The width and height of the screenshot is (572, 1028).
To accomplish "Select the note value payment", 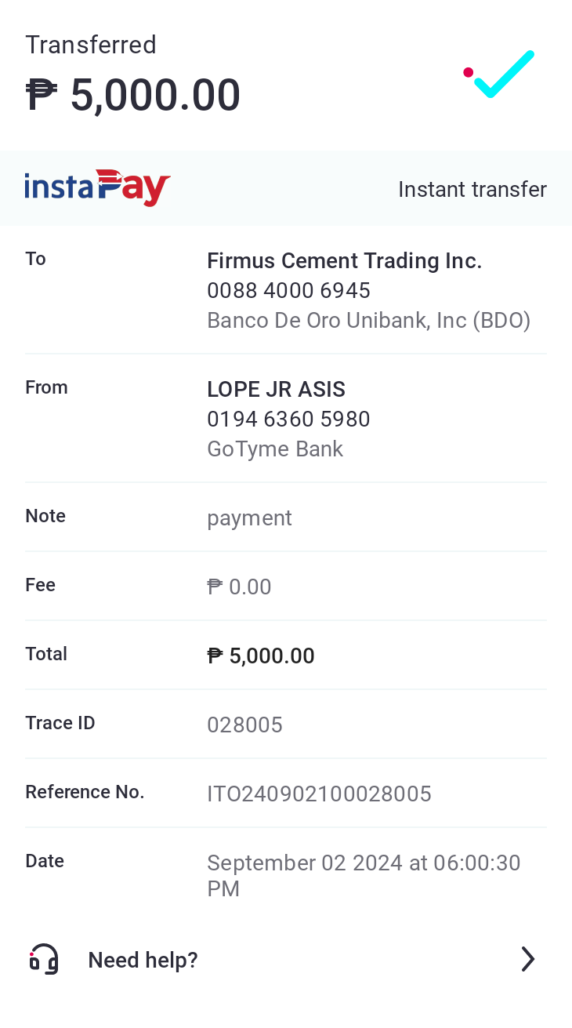I will tap(249, 518).
